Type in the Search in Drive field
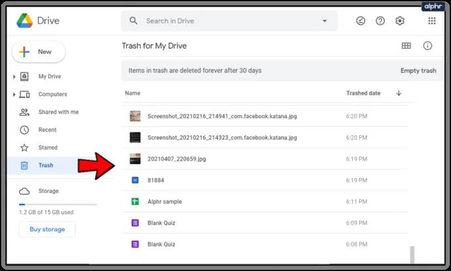451x271 pixels. [x=229, y=21]
